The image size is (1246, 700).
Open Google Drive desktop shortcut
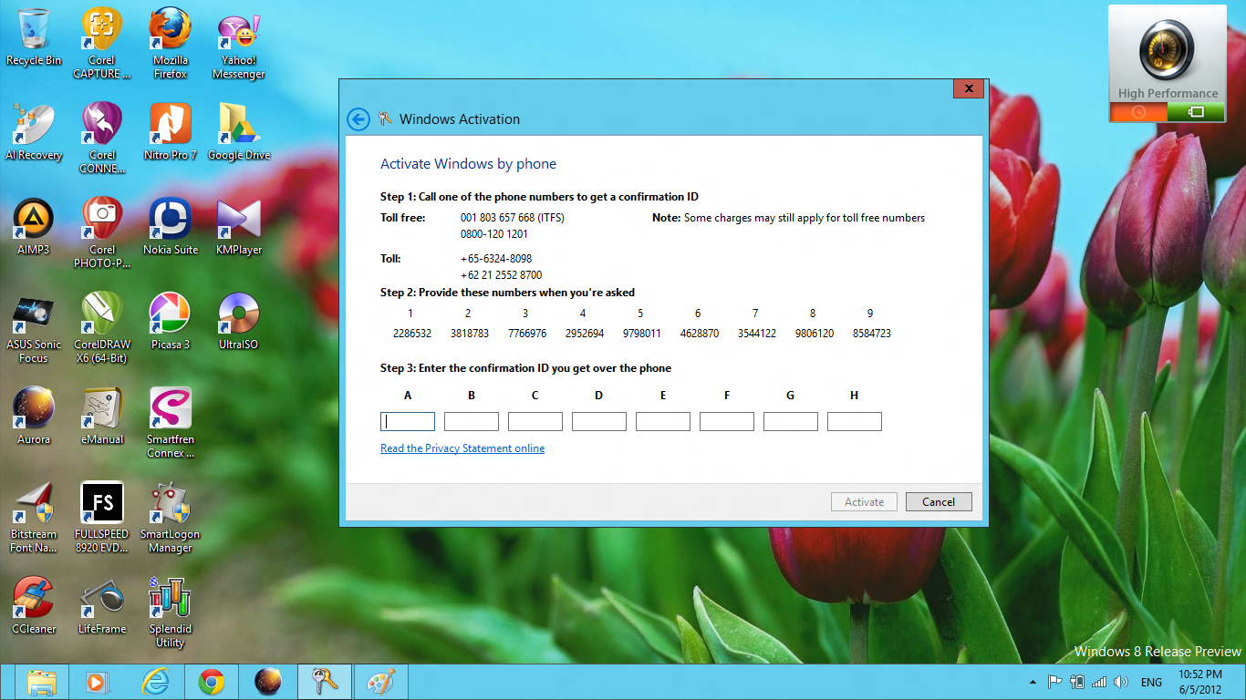click(239, 132)
